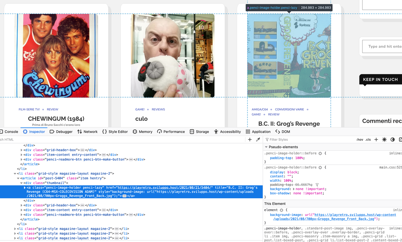Screen dimensions: 402x242
Task: Open the Application tab
Action: 258,132
